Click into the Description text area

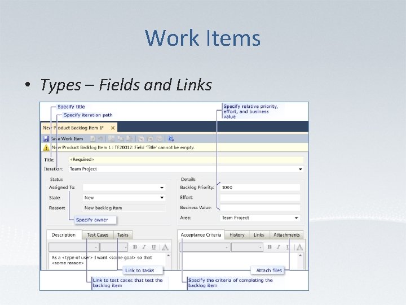click(108, 261)
